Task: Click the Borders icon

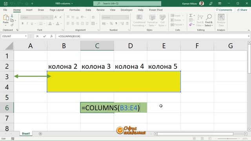Action: (x=41, y=23)
